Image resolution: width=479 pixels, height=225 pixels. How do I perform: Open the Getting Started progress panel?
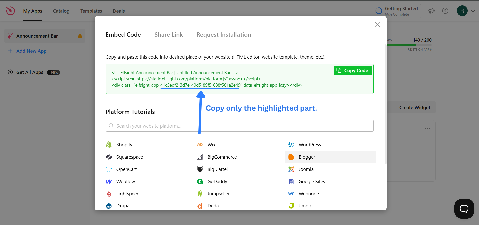[397, 11]
